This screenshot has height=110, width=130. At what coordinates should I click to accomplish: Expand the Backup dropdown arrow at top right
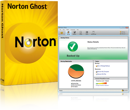(126, 32)
